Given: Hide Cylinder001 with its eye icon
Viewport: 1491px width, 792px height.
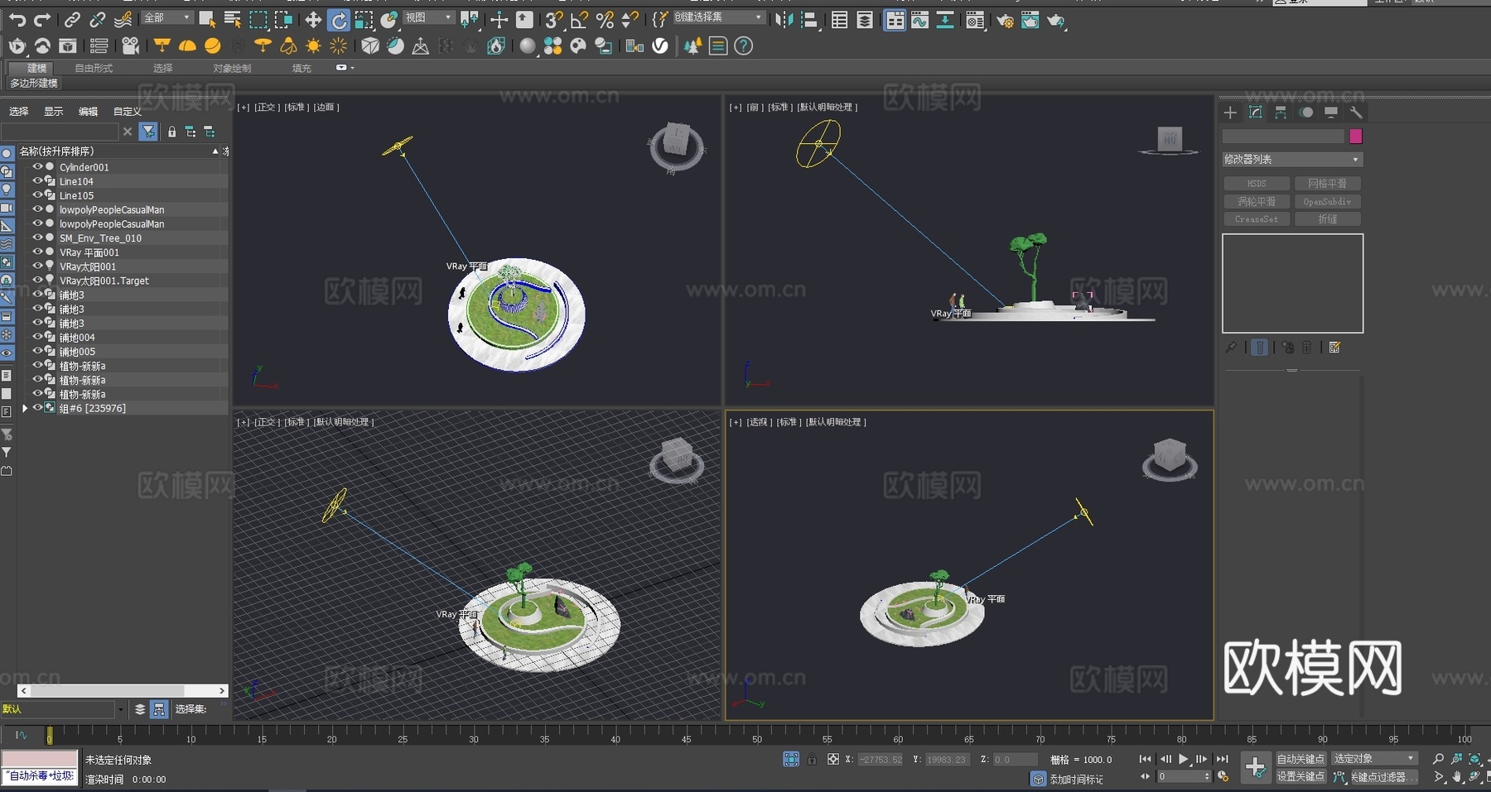Looking at the screenshot, I should (x=37, y=166).
